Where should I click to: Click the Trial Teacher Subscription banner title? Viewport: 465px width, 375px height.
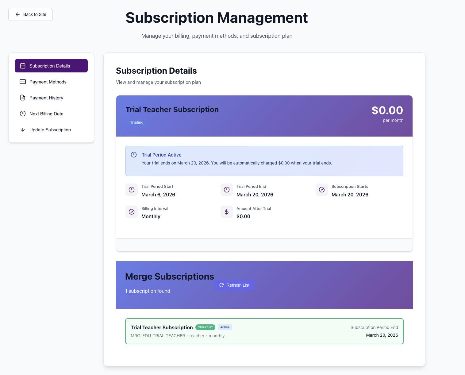(172, 110)
